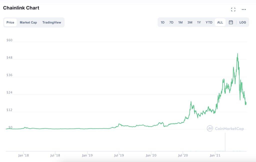Switch to the Price tab

coord(10,22)
